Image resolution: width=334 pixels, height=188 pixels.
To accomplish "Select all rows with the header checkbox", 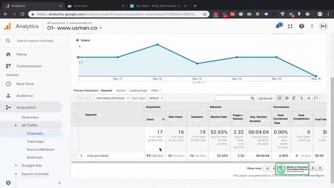I will click(75, 115).
